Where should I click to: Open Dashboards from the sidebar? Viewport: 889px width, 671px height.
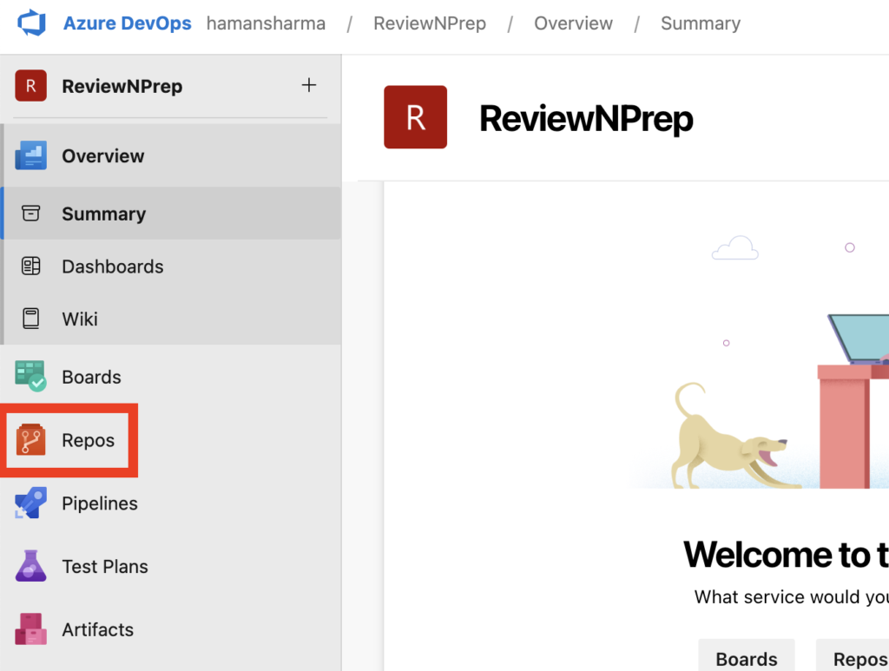(x=172, y=266)
